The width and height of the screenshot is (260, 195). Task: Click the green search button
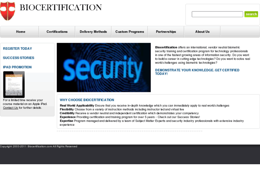[251, 14]
